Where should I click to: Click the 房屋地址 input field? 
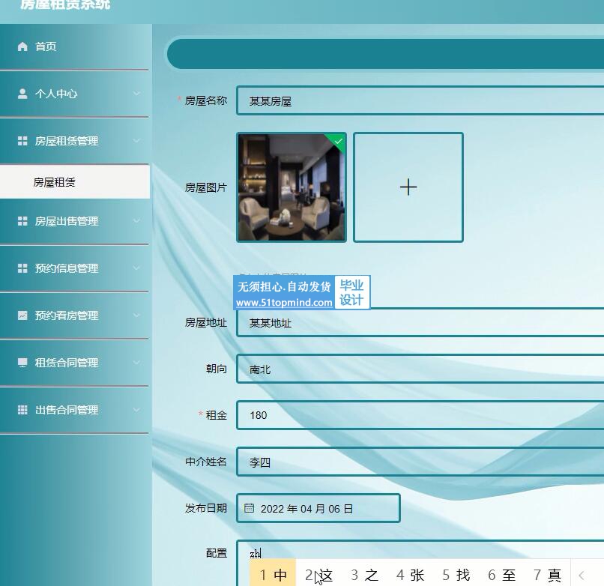pyautogui.click(x=420, y=322)
